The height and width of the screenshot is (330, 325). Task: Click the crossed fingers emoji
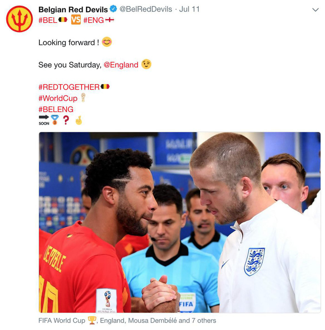78,120
